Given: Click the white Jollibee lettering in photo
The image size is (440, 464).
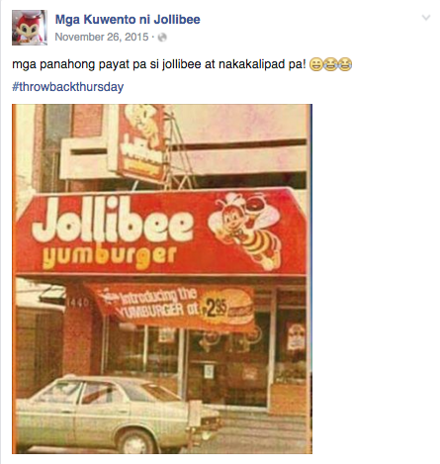Looking at the screenshot, I should 113,220.
